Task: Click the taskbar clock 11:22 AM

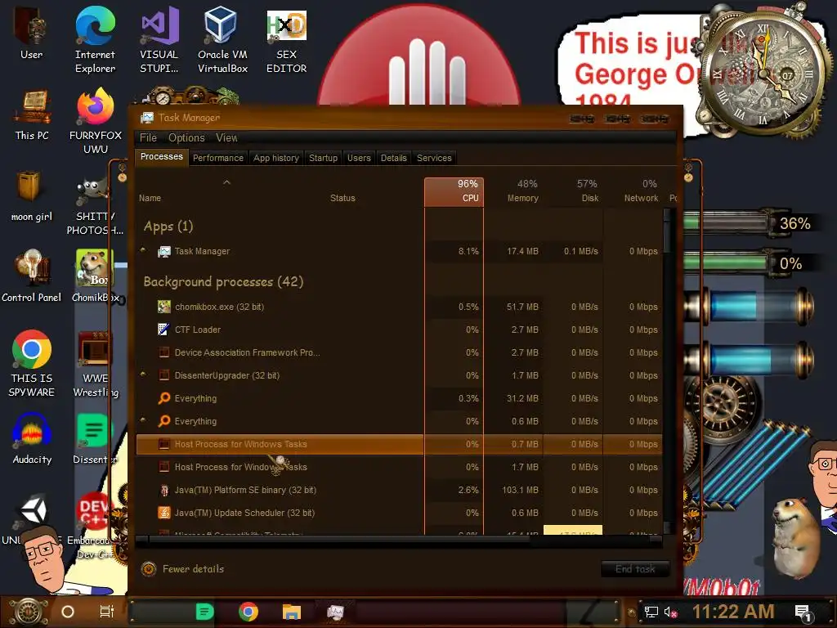Action: (733, 612)
